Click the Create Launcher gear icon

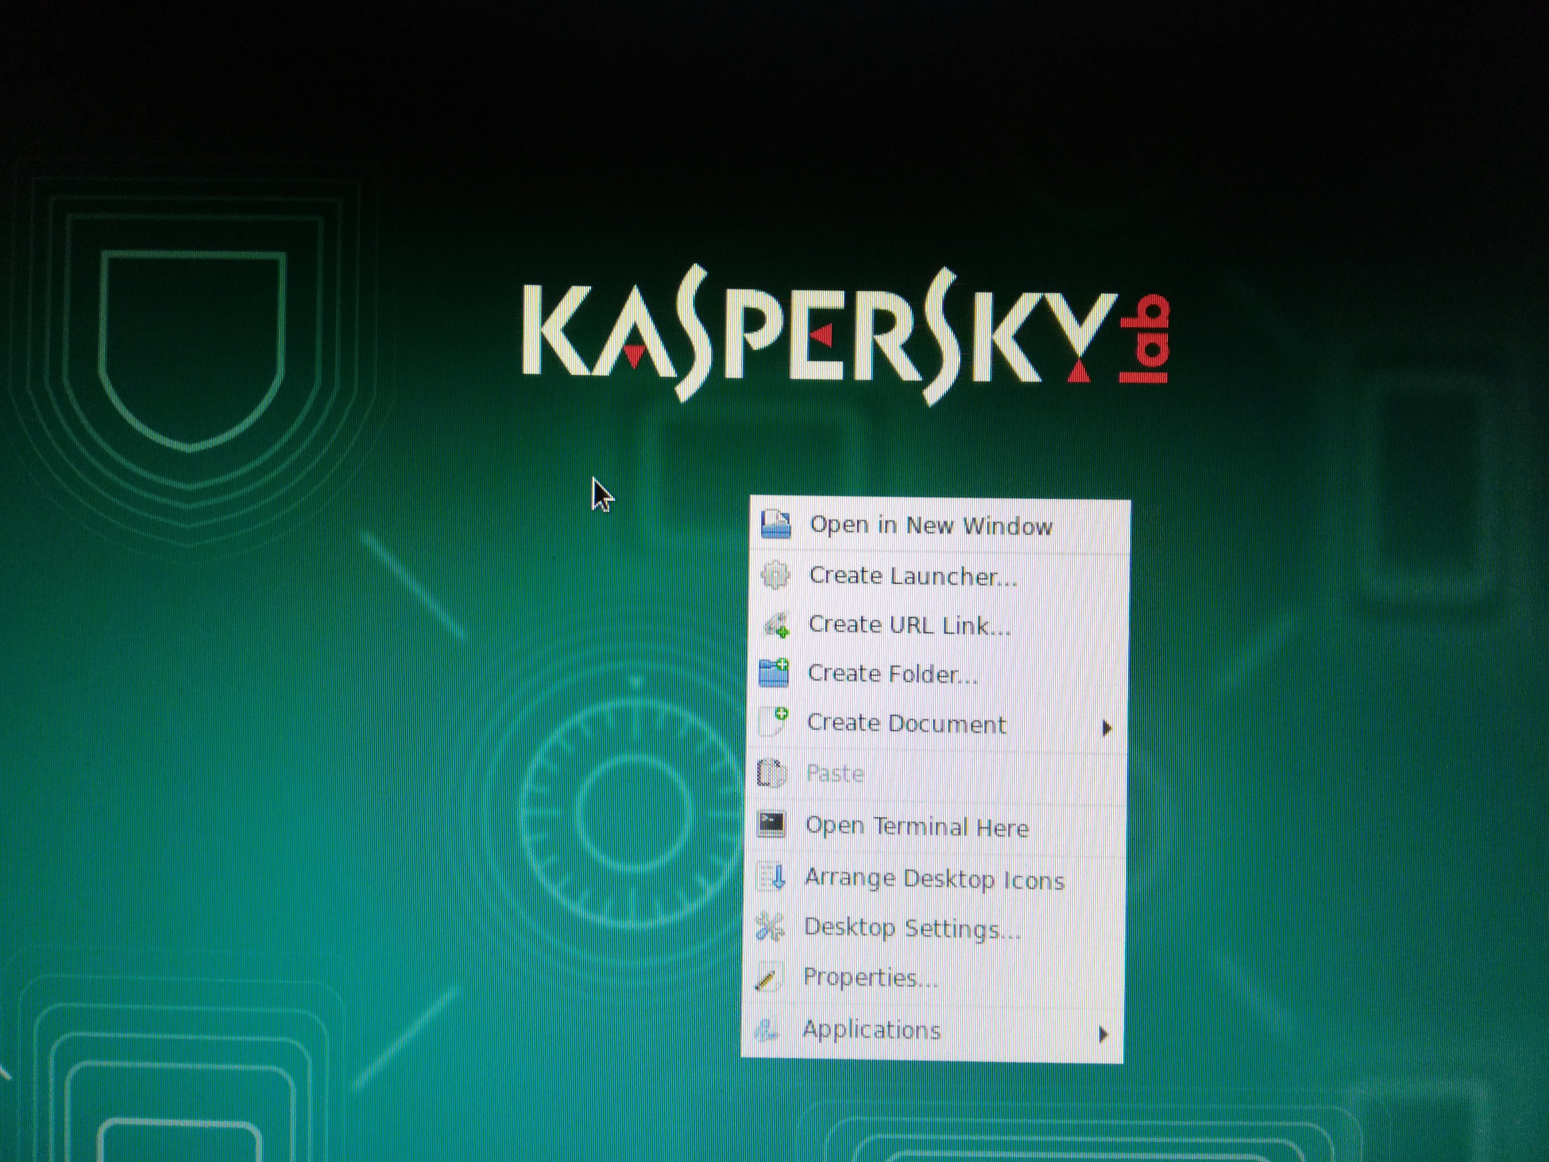pos(774,575)
